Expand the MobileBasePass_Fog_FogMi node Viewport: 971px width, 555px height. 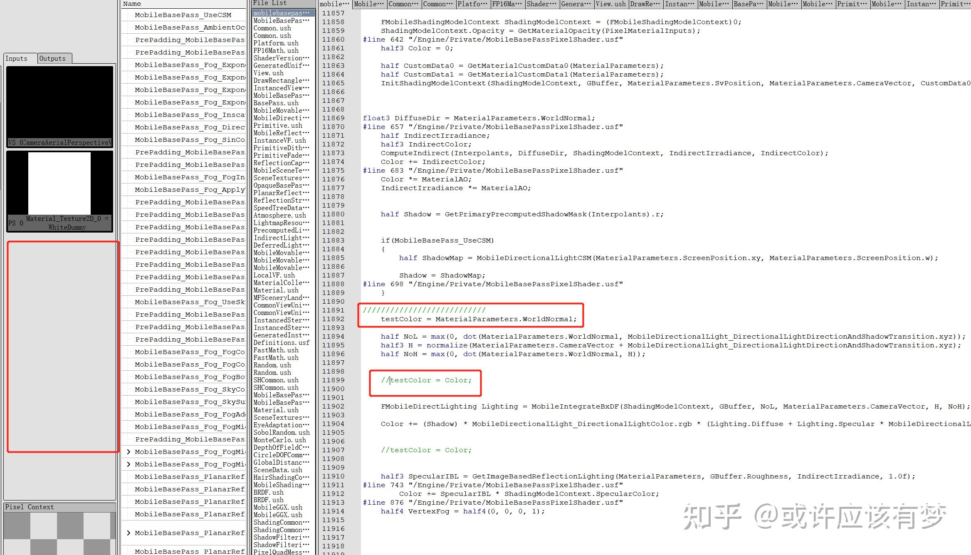(x=129, y=451)
